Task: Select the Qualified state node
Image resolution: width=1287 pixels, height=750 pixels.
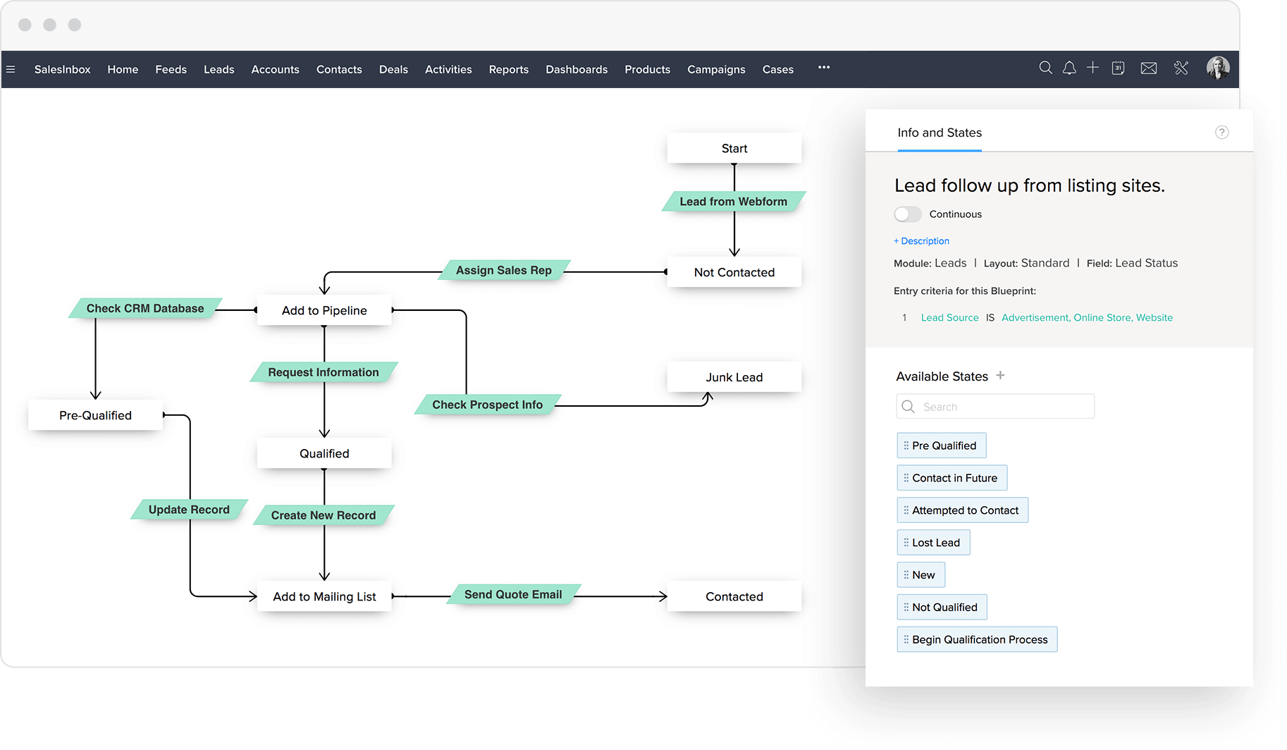Action: click(324, 453)
